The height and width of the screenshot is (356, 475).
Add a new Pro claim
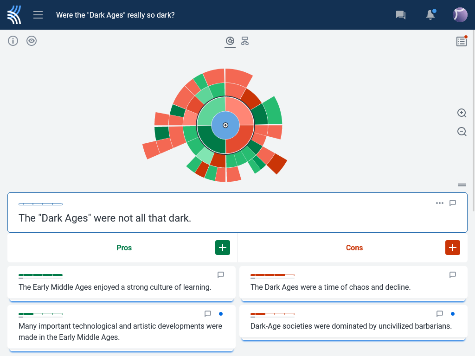point(223,248)
